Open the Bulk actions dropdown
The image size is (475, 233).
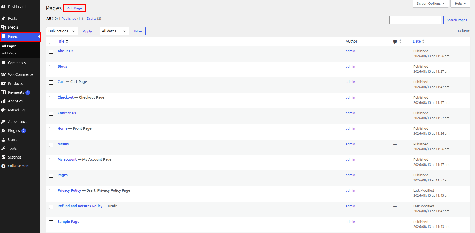point(62,31)
